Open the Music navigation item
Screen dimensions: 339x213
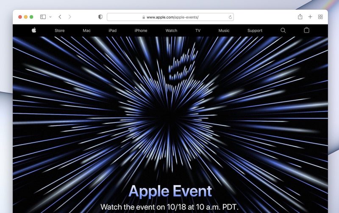[224, 30]
